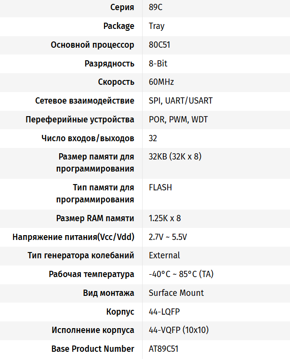Screen dimensions: 290x359
Task: Click the "FLASH" memory type value
Action: tap(160, 187)
